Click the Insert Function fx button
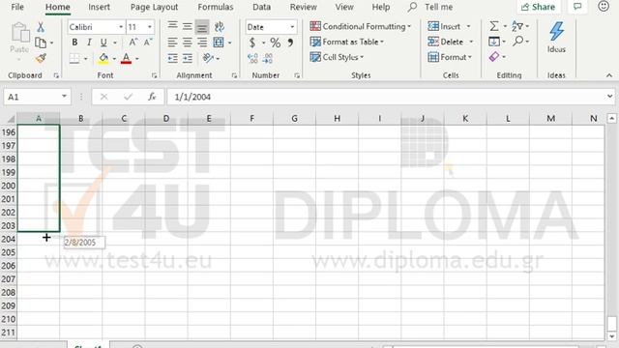 click(x=152, y=97)
